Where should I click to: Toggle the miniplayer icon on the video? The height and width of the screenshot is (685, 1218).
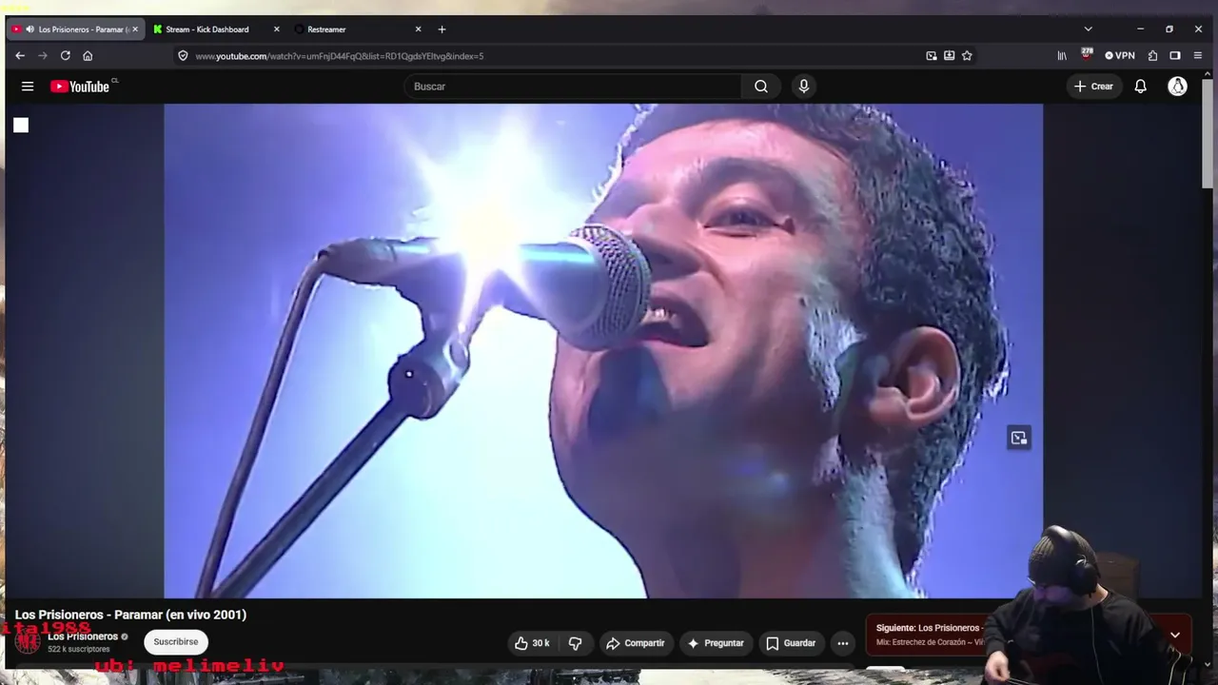coord(1019,438)
